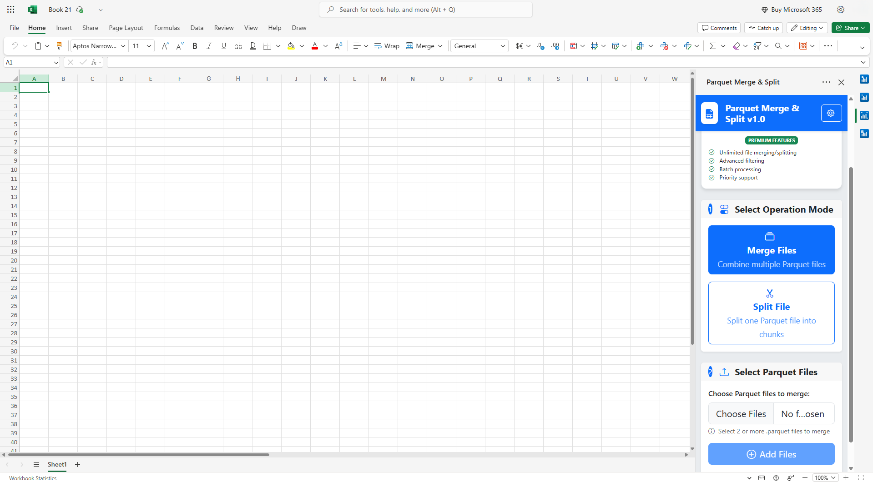The image size is (873, 482).
Task: Click the Clear eraser icon
Action: pyautogui.click(x=737, y=46)
